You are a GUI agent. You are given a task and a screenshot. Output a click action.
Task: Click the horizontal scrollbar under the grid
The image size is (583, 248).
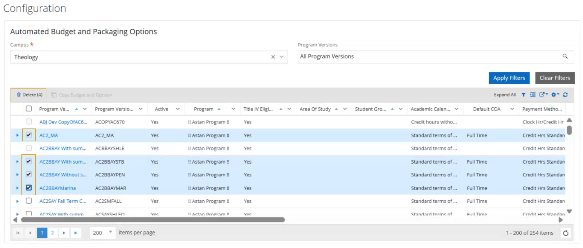pos(153,220)
